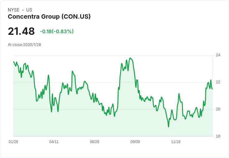Click the 11/19 date on the time axis

click(x=176, y=142)
